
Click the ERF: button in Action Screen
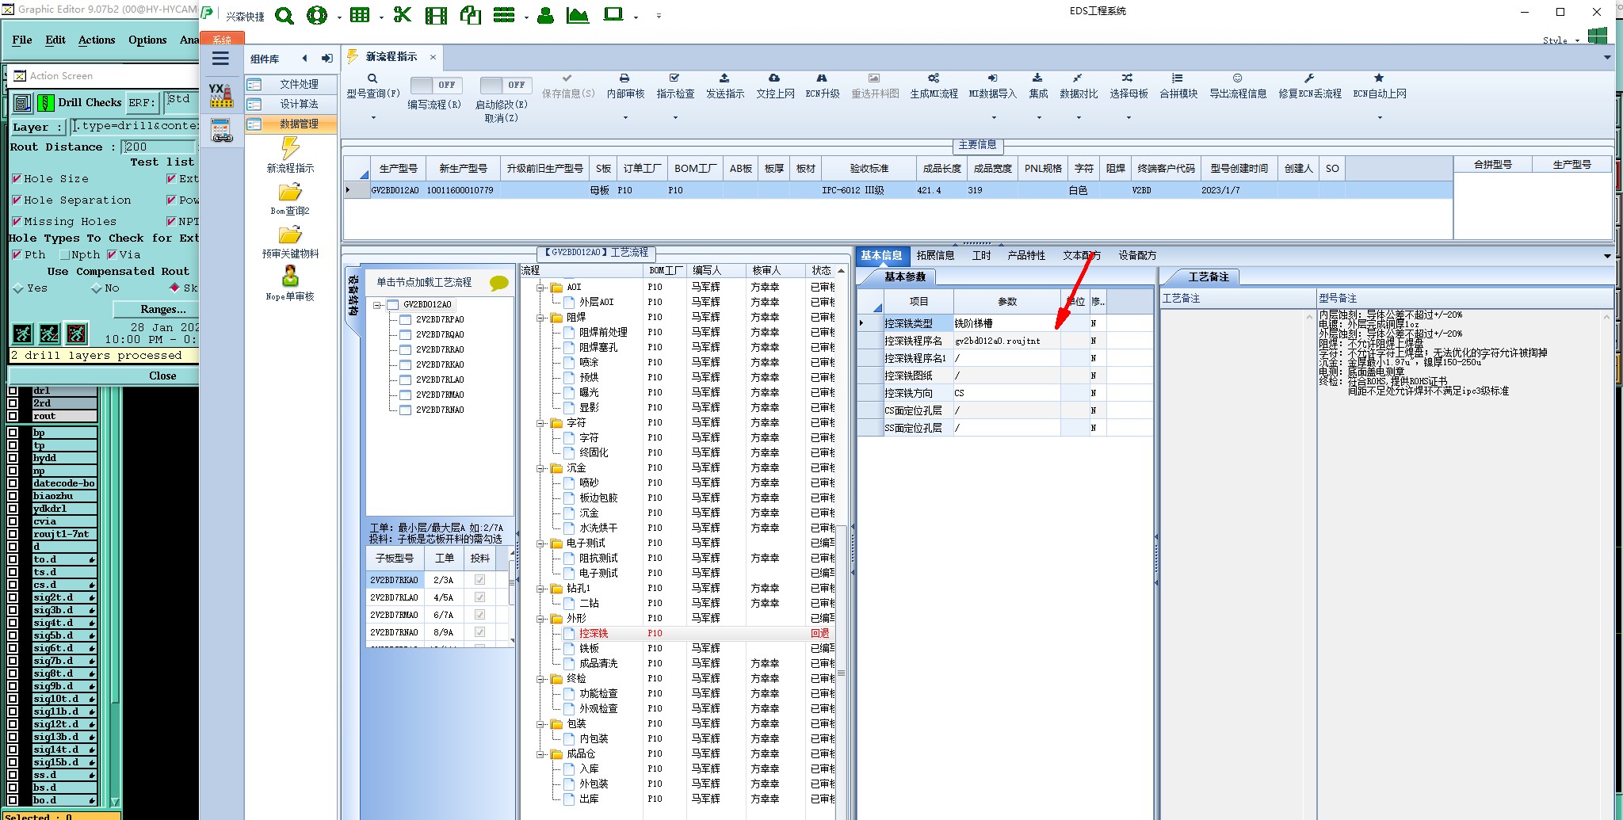tap(141, 102)
